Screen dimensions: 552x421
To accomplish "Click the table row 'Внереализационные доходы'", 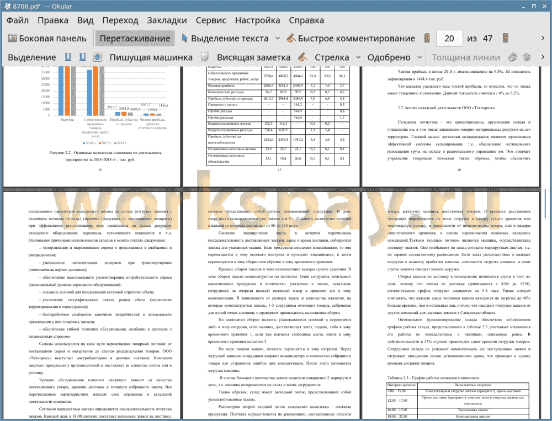I will pos(278,124).
